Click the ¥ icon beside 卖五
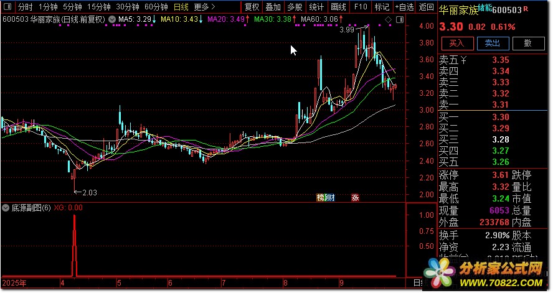 point(463,60)
